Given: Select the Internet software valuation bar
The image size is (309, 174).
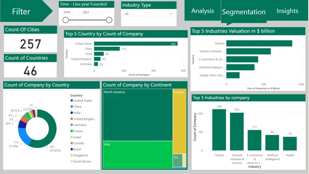Looking at the screenshot, I should coord(248,51).
